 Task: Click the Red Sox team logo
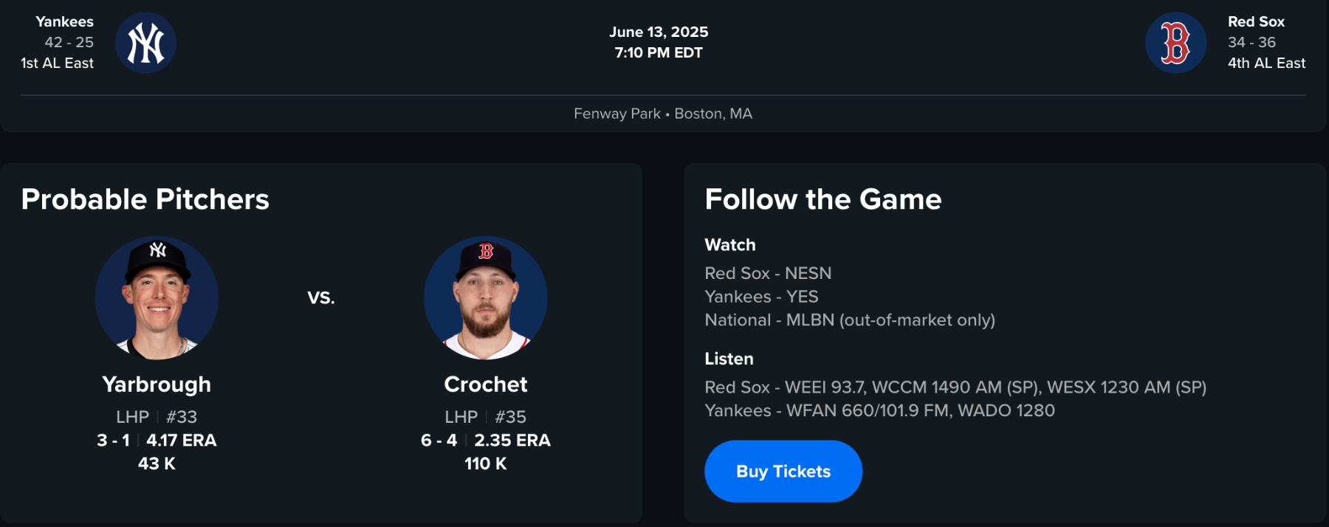click(x=1175, y=43)
